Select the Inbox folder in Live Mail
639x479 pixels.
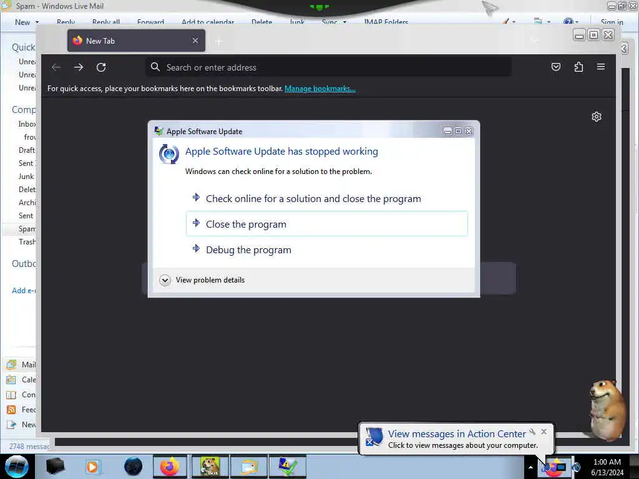coord(27,124)
